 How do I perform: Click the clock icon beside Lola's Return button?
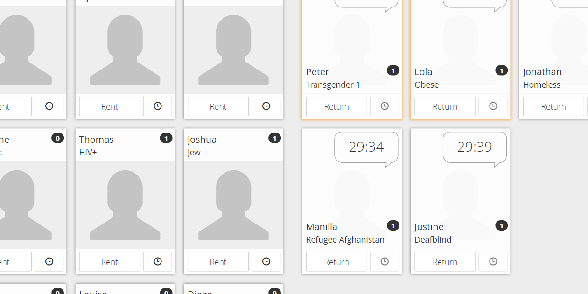493,106
